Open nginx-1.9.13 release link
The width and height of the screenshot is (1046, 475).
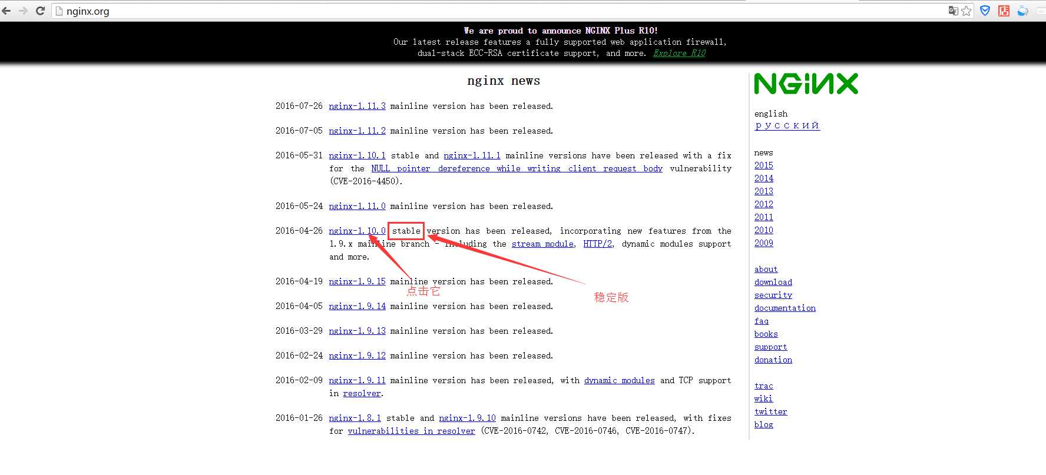(357, 331)
